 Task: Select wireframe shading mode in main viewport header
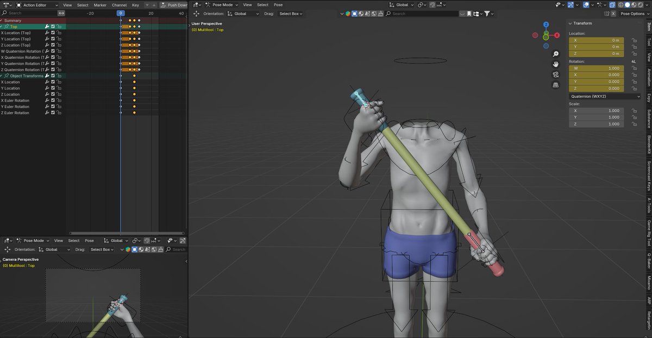[621, 5]
